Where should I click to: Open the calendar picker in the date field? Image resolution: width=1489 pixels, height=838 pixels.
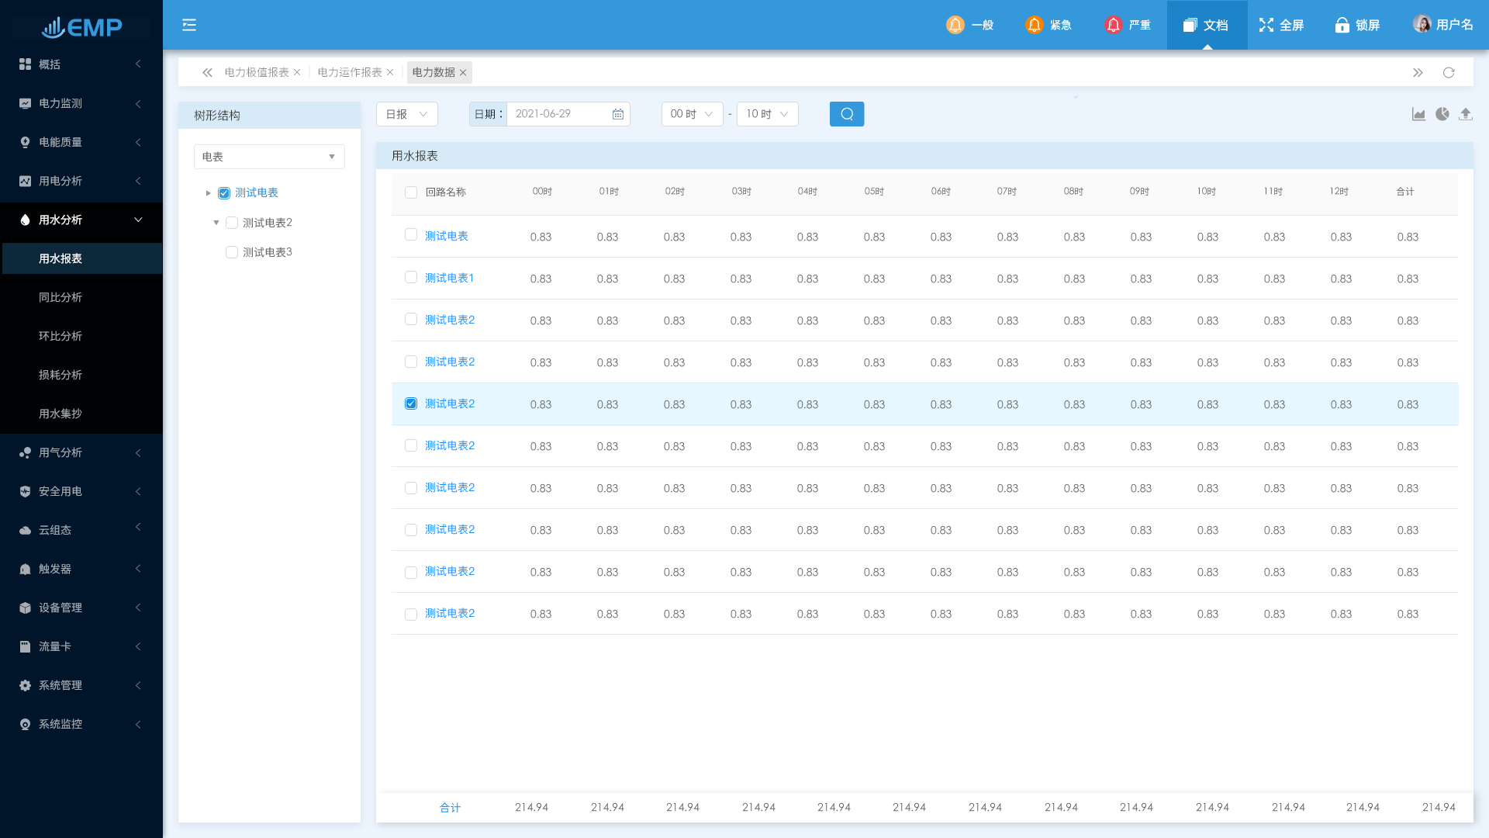[618, 114]
